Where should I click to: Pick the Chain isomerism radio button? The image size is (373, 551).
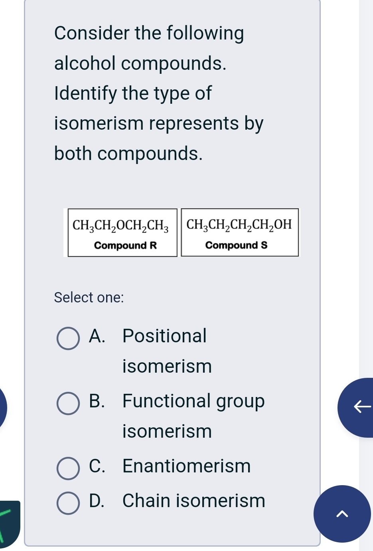point(68,503)
